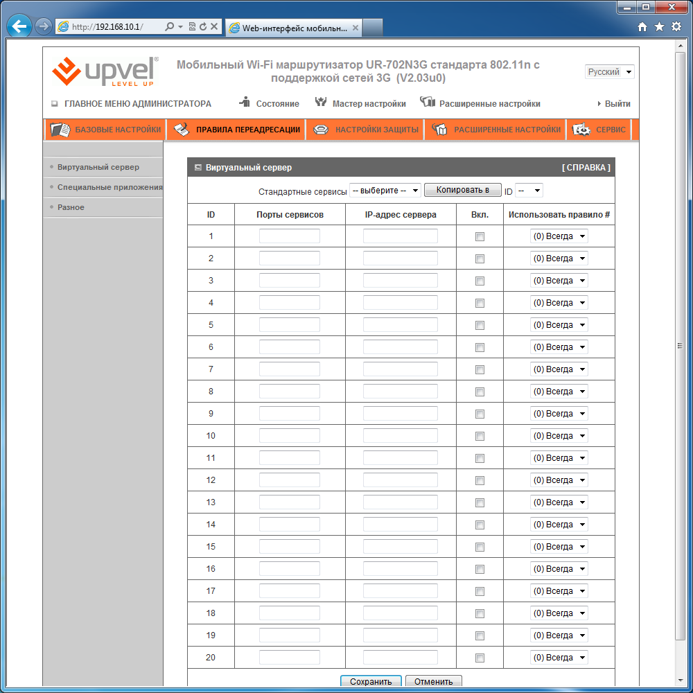
Task: Enable the Вкл. checkbox for rule 11
Action: (480, 458)
